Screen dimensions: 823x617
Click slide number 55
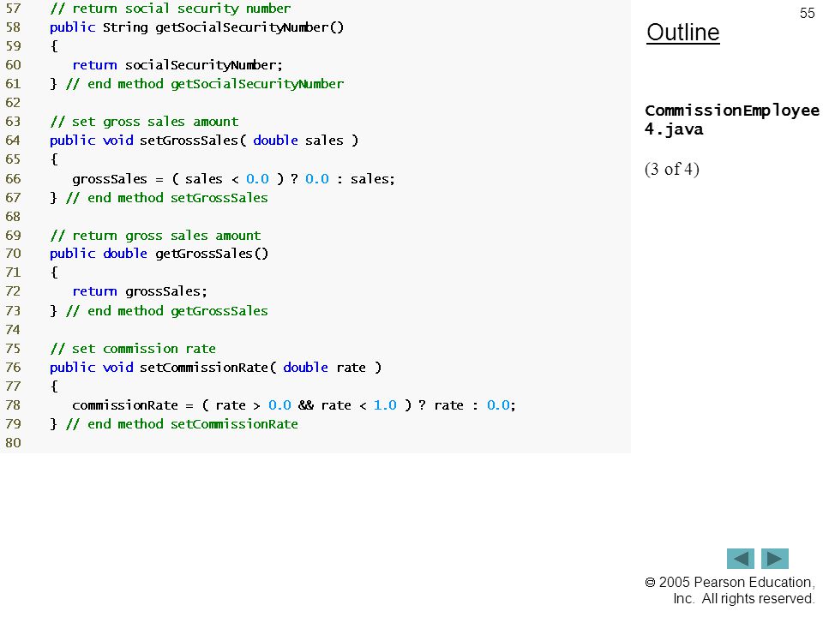point(807,13)
